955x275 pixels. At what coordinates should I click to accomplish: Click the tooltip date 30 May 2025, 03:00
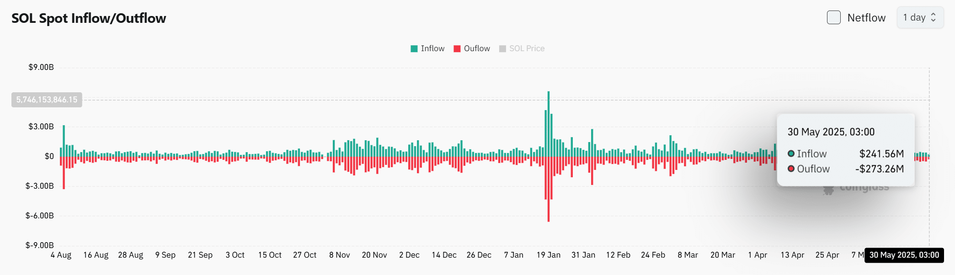(x=831, y=132)
